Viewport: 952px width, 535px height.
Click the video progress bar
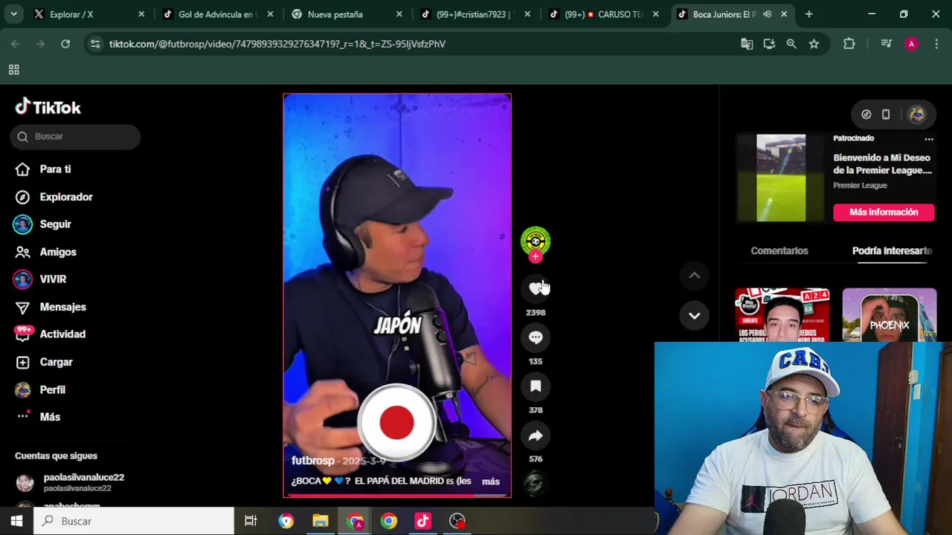[x=396, y=496]
